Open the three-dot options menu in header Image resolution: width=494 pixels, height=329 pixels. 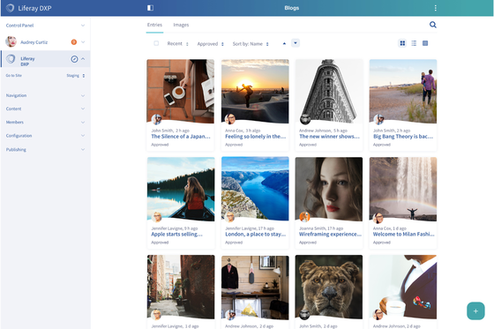point(436,8)
